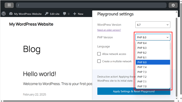Choose PHP 8.2 option
Viewport: 182px width, 102px height.
point(153,53)
